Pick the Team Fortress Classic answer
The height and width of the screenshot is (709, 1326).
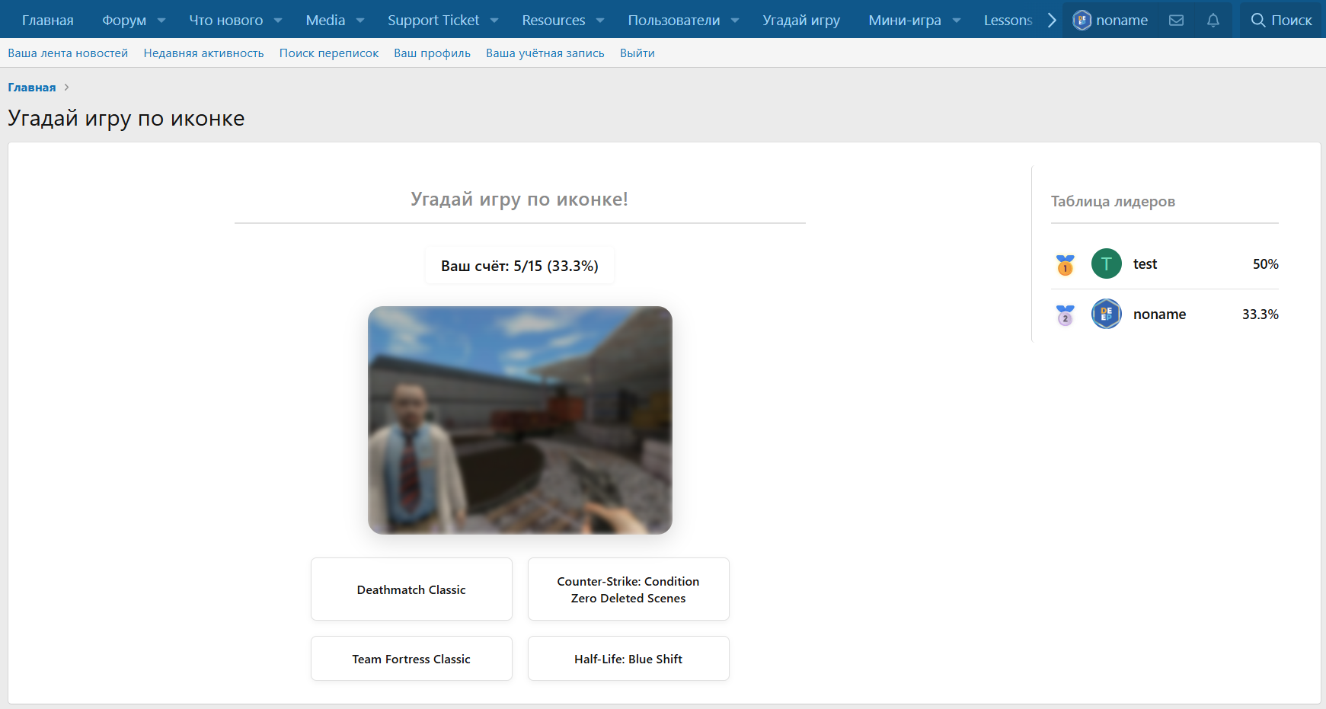411,659
